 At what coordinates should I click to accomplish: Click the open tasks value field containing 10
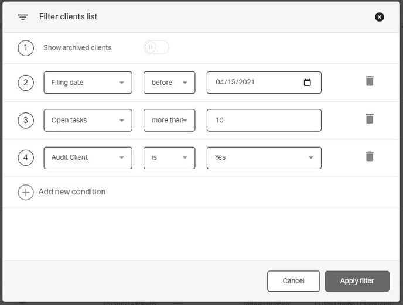[264, 120]
